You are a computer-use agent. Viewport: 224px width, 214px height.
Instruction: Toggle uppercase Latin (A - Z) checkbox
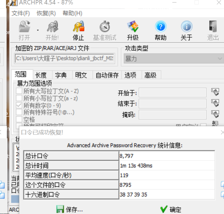(x=19, y=91)
